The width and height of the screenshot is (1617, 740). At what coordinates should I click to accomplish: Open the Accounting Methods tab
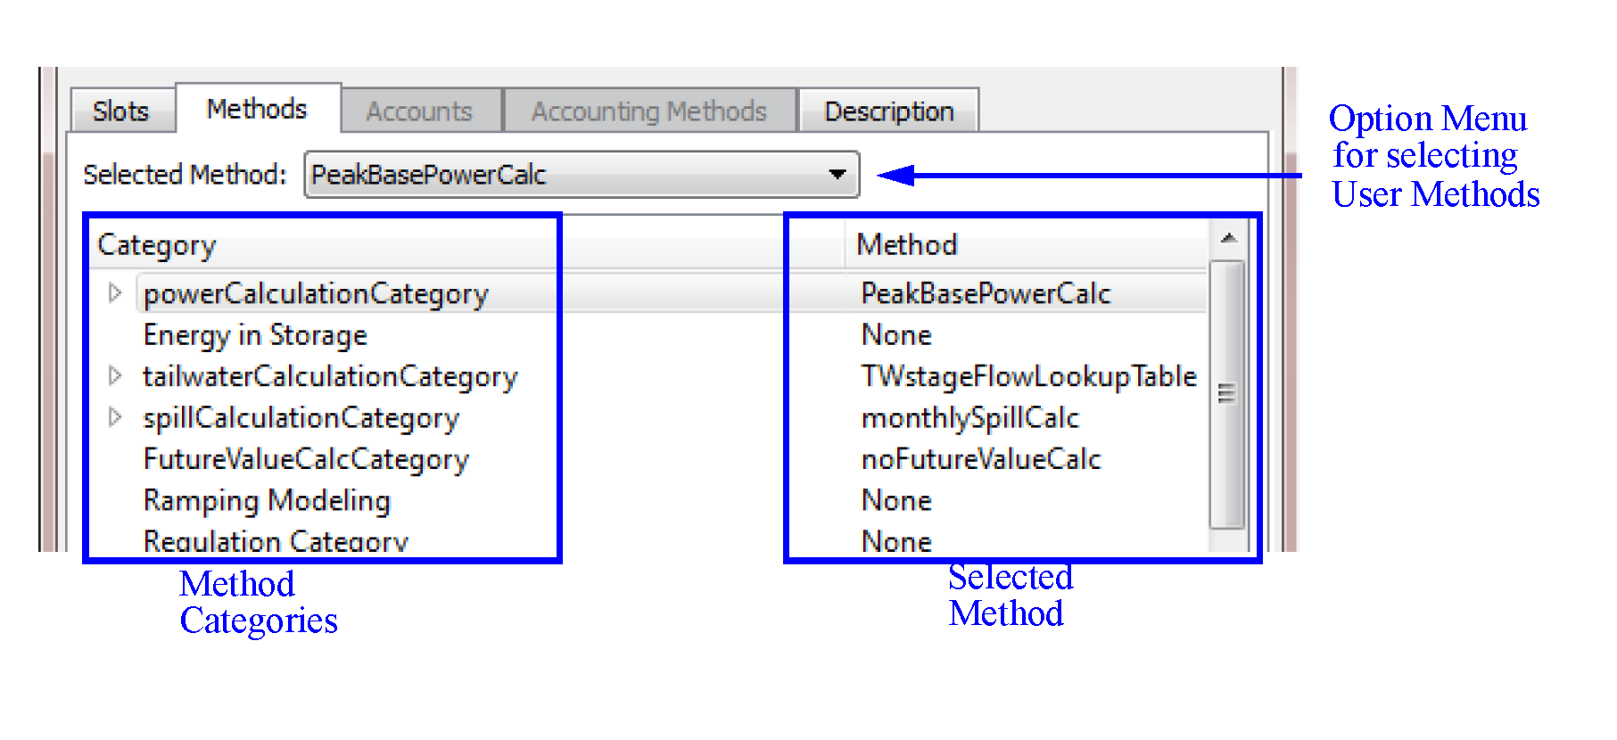point(648,111)
